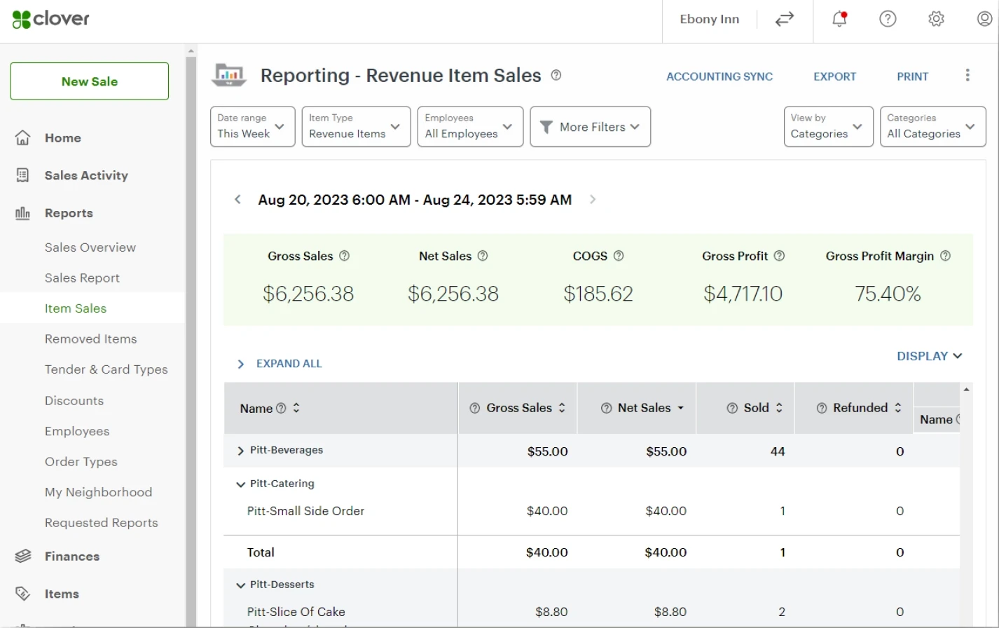Toggle sorting on the Gross Sales column
This screenshot has width=999, height=628.
click(x=563, y=407)
